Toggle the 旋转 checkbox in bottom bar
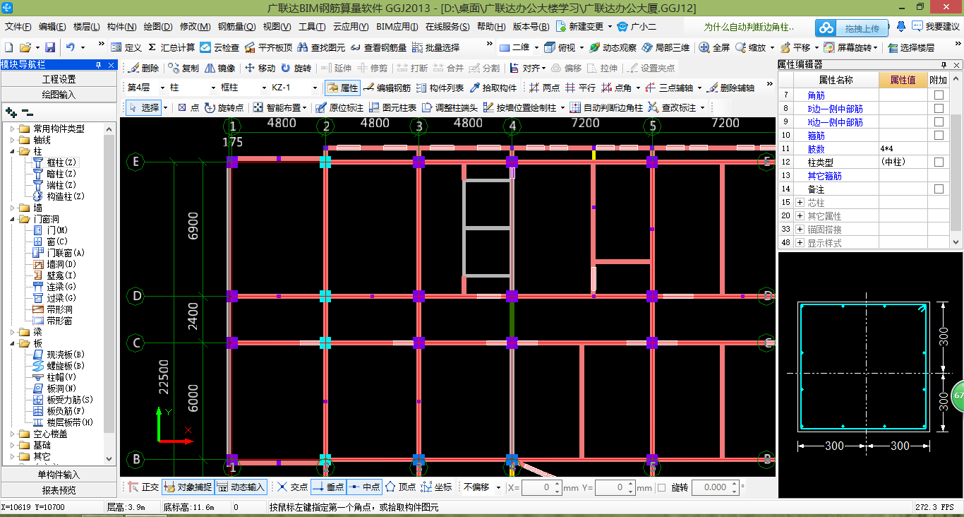Screen dimensions: 964x517 [661, 487]
